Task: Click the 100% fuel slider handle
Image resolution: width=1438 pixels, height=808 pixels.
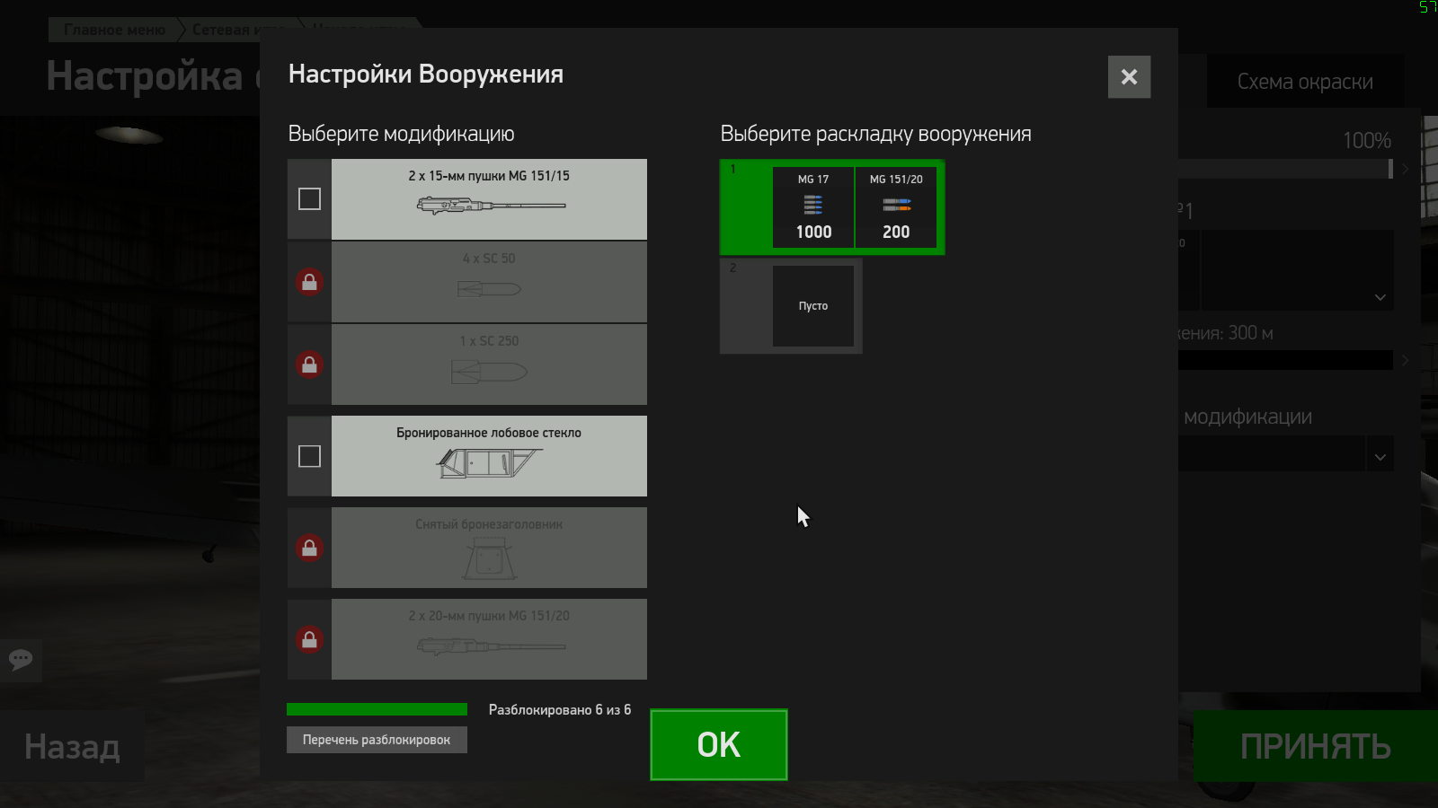Action: click(x=1390, y=169)
